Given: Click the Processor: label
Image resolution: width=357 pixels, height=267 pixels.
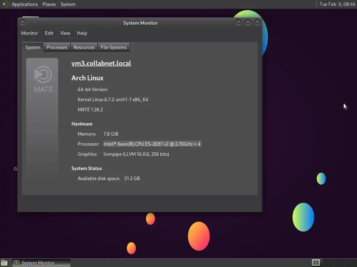Looking at the screenshot, I should (x=89, y=144).
